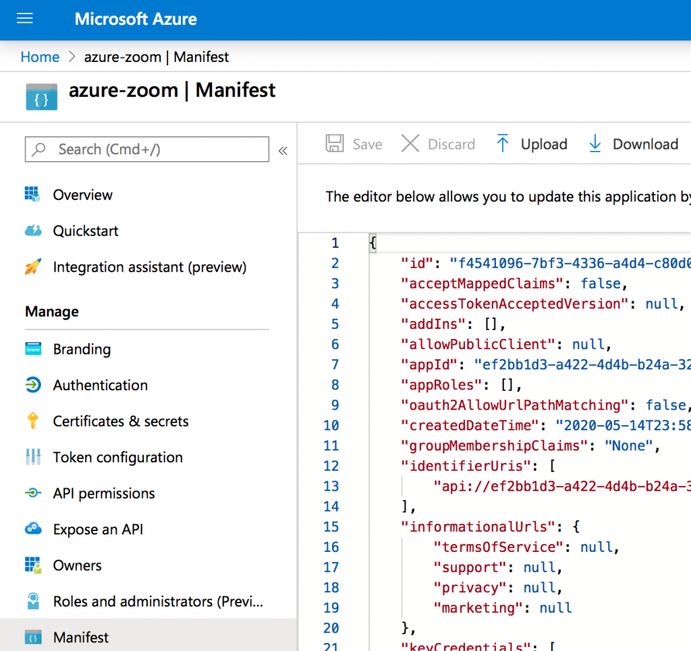The width and height of the screenshot is (691, 651).
Task: Open the hamburger portal menu
Action: (x=25, y=18)
